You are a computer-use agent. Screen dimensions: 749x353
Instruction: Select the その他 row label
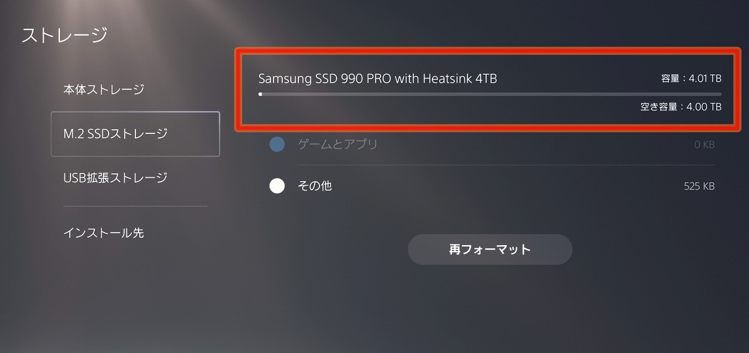pos(315,186)
